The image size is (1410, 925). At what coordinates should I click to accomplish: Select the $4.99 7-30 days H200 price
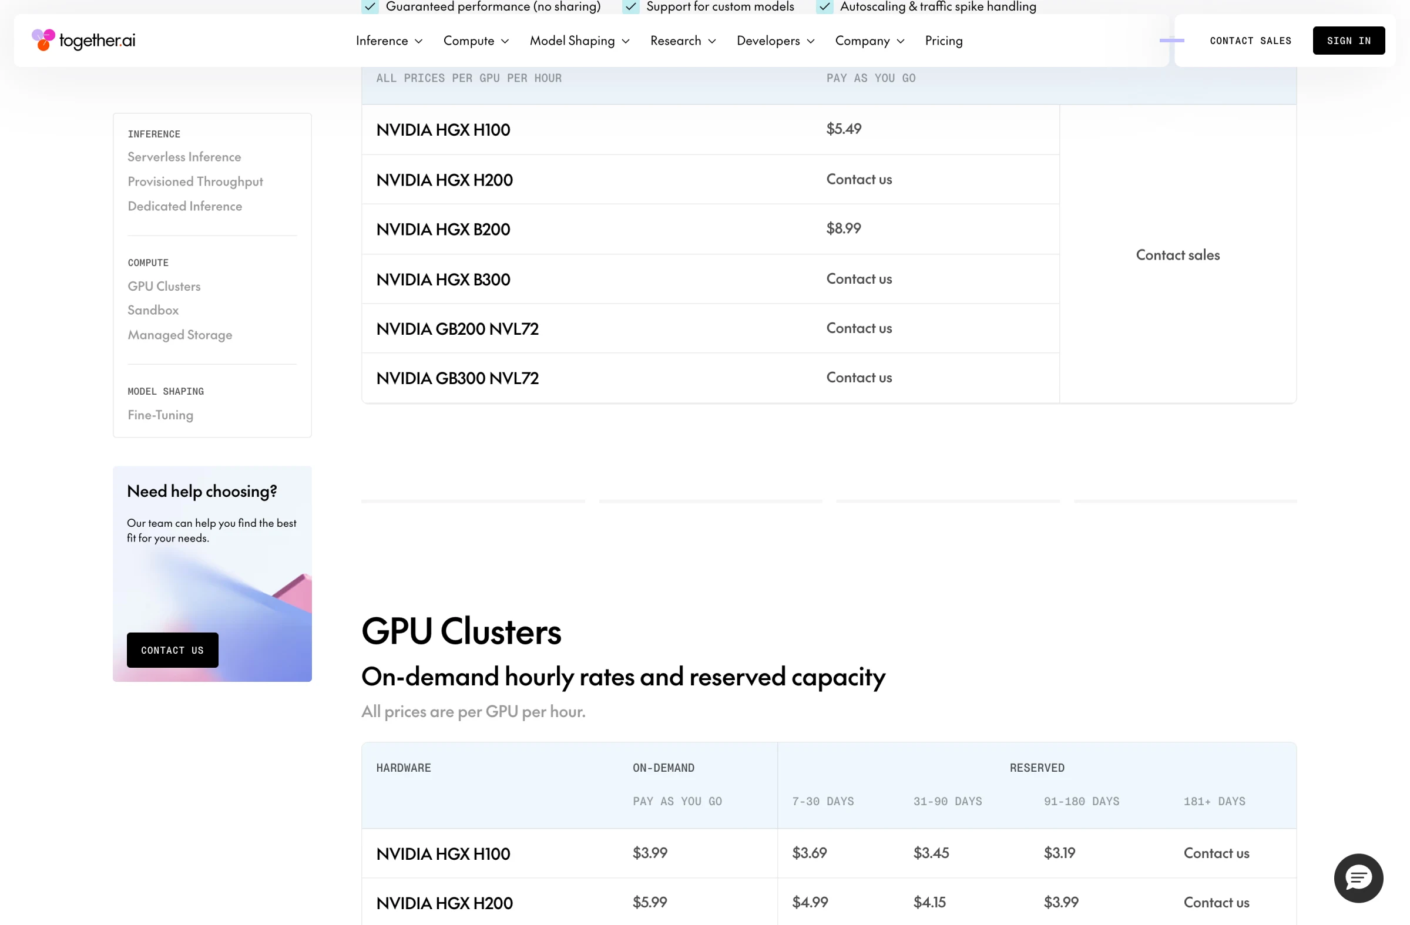coord(810,903)
